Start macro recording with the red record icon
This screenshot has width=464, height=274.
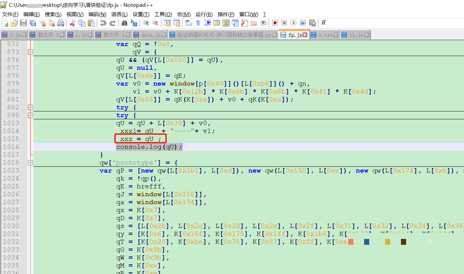tap(274, 23)
